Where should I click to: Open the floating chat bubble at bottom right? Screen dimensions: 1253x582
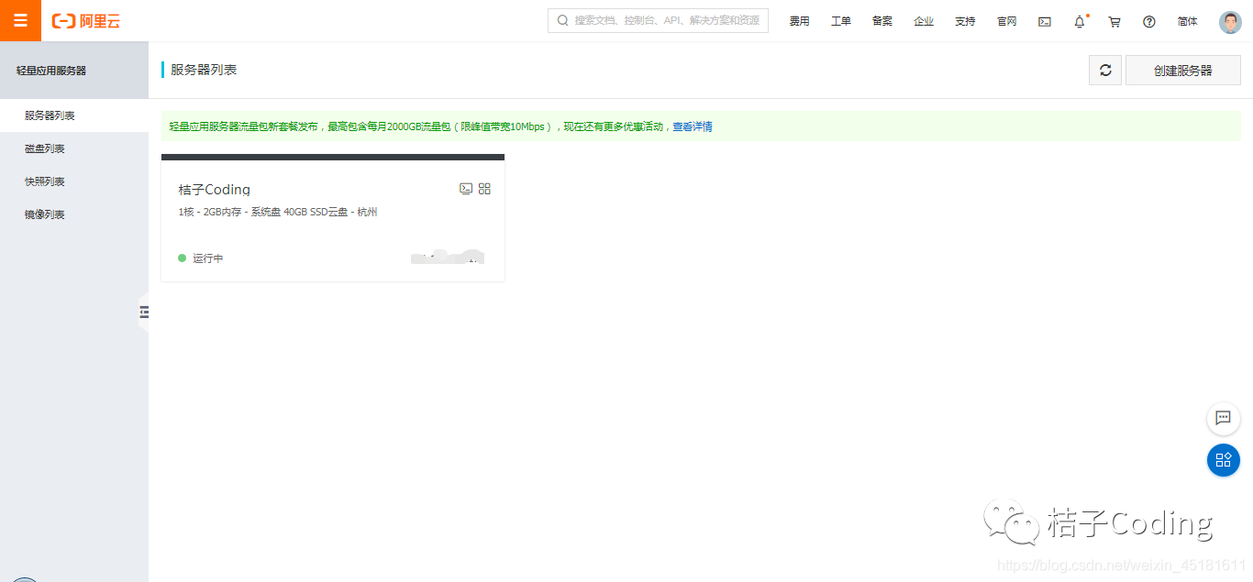tap(1223, 419)
